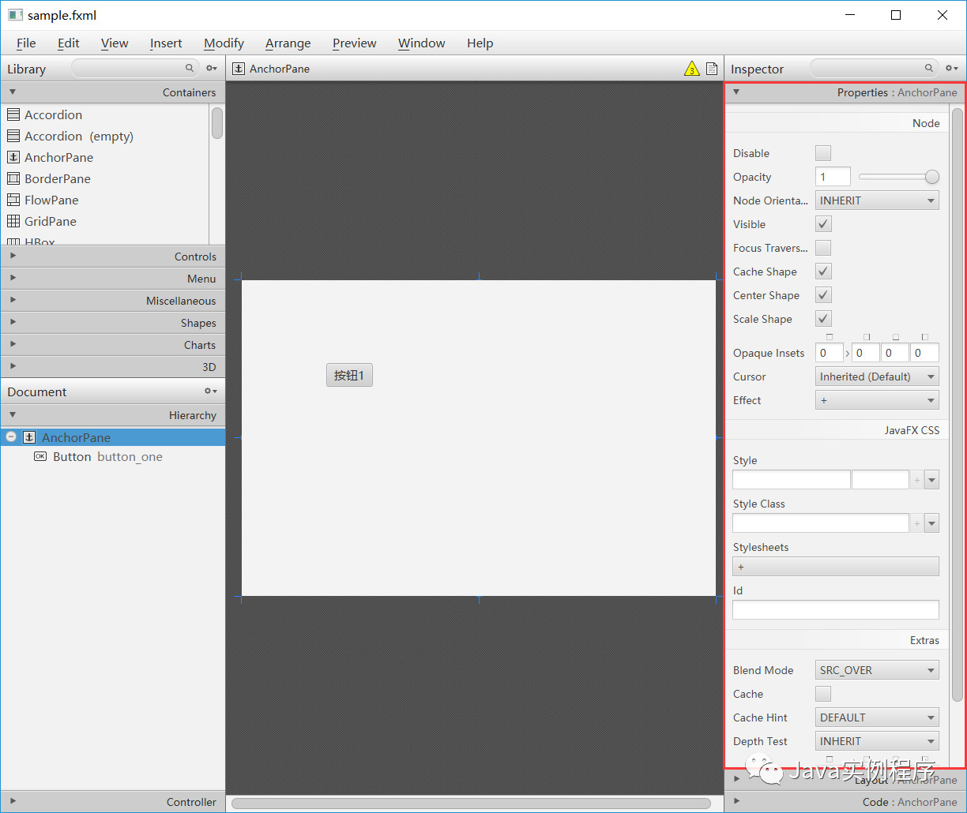
Task: Open the warnings badge in the toolbar
Action: coord(691,69)
